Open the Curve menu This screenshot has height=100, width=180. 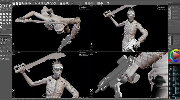coord(21,1)
